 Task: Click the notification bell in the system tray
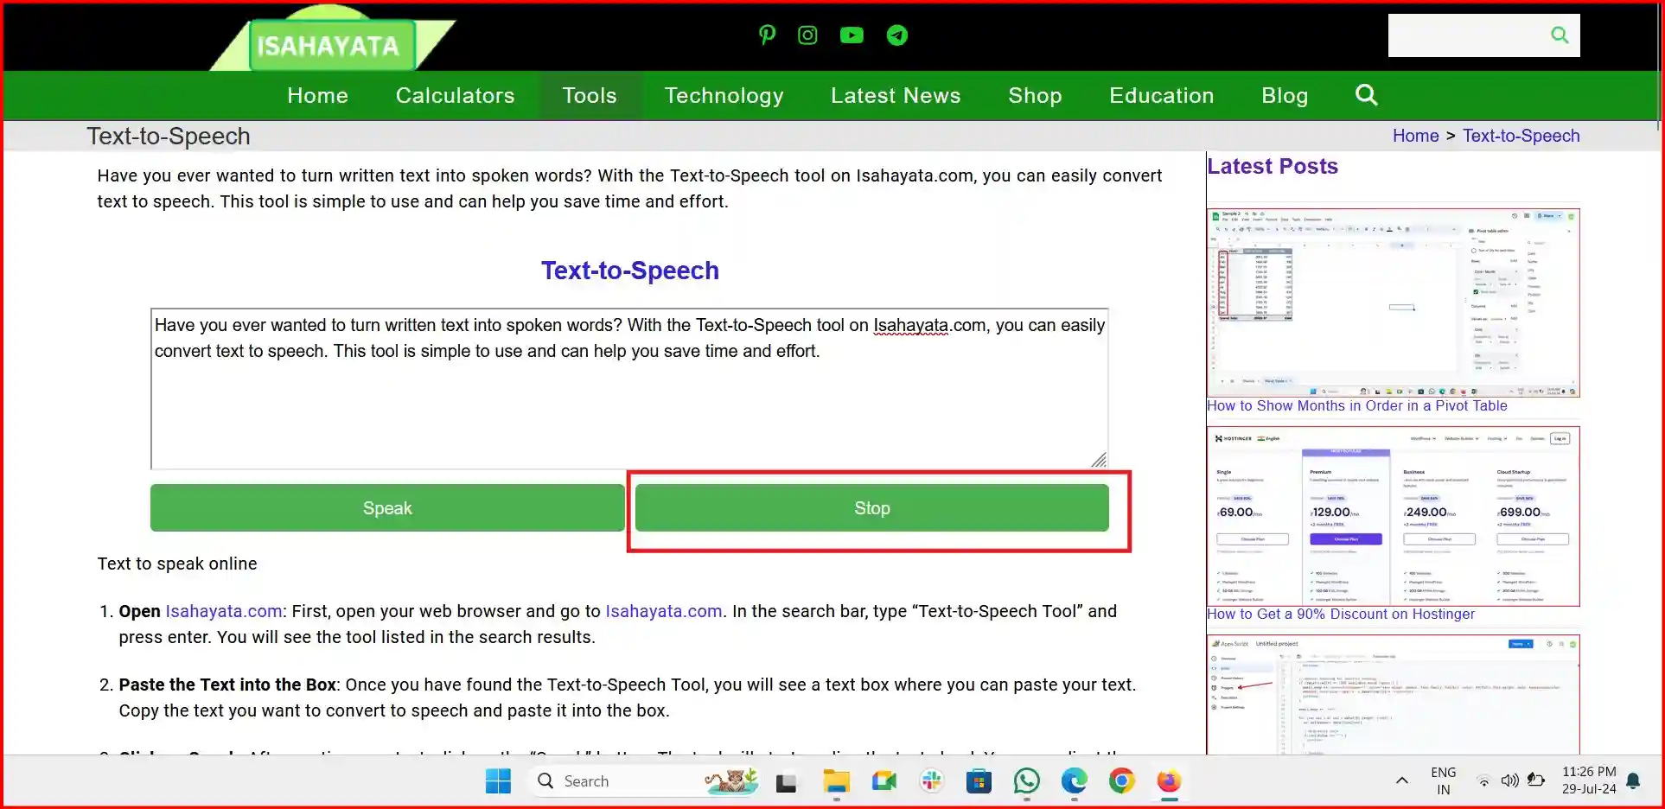pos(1632,780)
